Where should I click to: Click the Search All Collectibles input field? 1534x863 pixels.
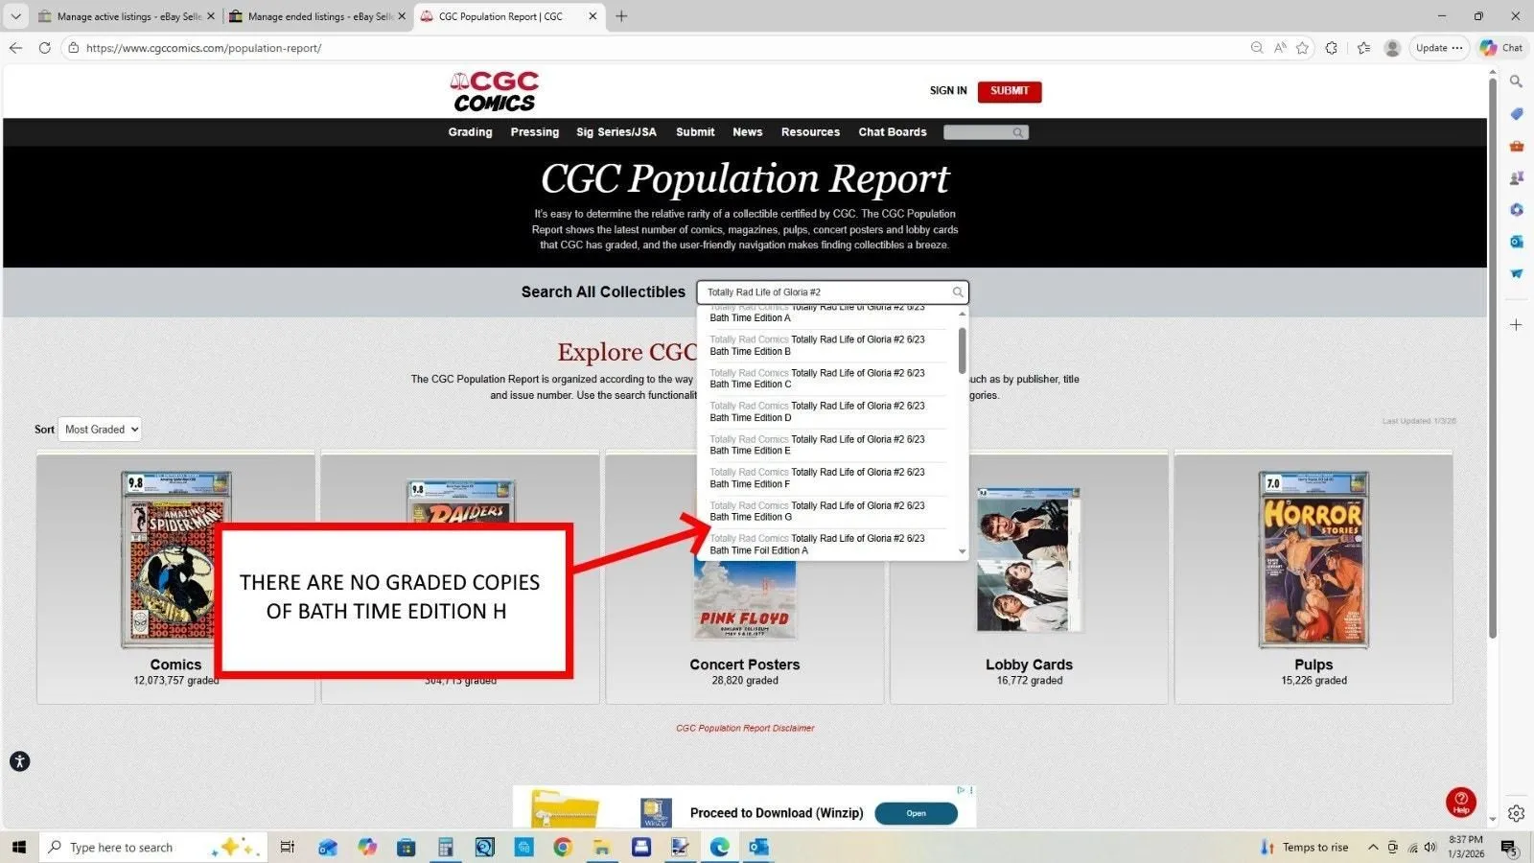point(832,292)
